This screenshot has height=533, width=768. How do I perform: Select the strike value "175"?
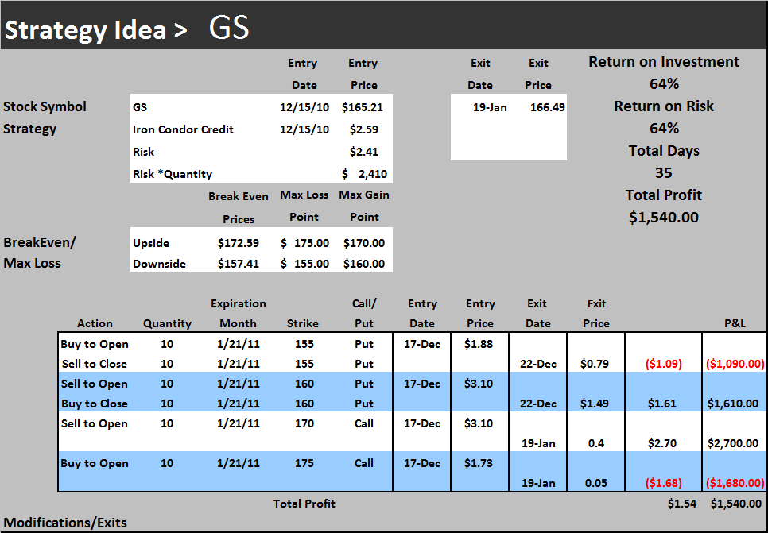pyautogui.click(x=304, y=463)
